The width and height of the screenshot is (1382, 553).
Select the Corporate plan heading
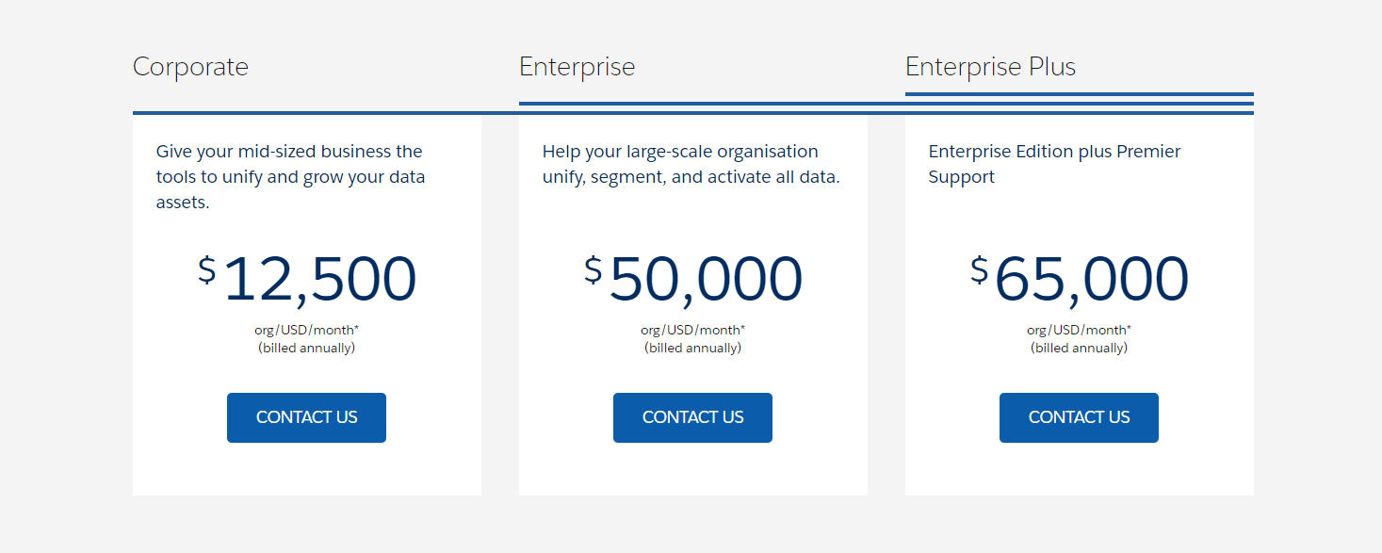[x=190, y=66]
